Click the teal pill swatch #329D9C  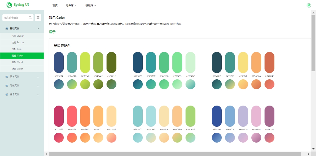[x=151, y=62]
